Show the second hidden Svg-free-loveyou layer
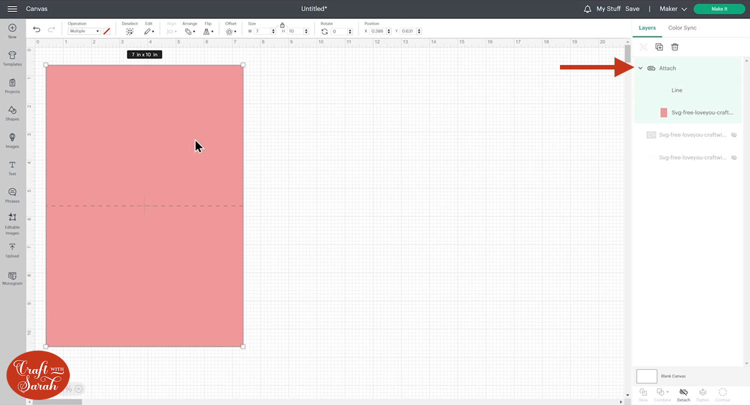Image resolution: width=750 pixels, height=405 pixels. coord(734,157)
